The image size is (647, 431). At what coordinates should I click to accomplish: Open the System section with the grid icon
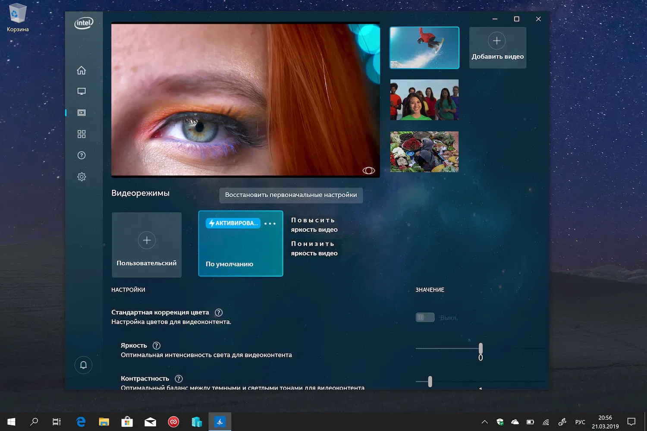coord(81,134)
